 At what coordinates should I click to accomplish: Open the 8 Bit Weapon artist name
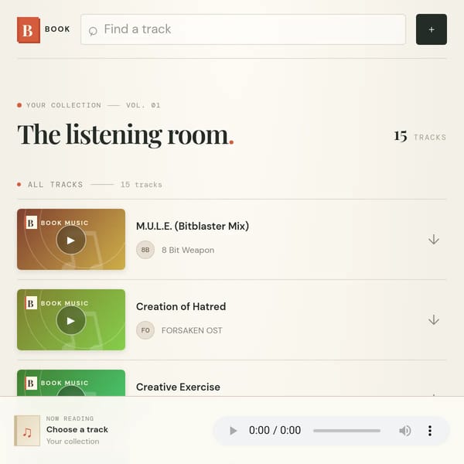pyautogui.click(x=188, y=250)
